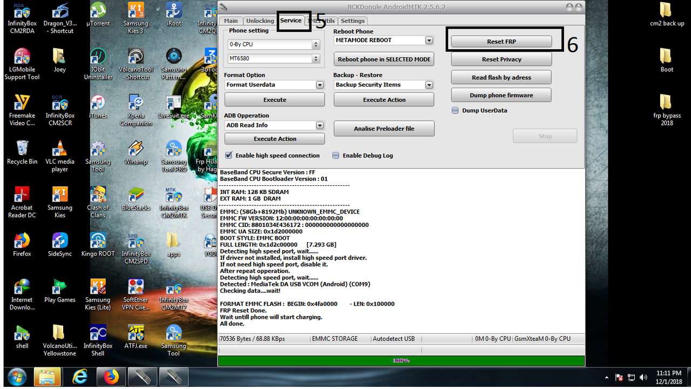This screenshot has height=389, width=691.
Task: Click Dump phone firmware button
Action: (x=502, y=95)
